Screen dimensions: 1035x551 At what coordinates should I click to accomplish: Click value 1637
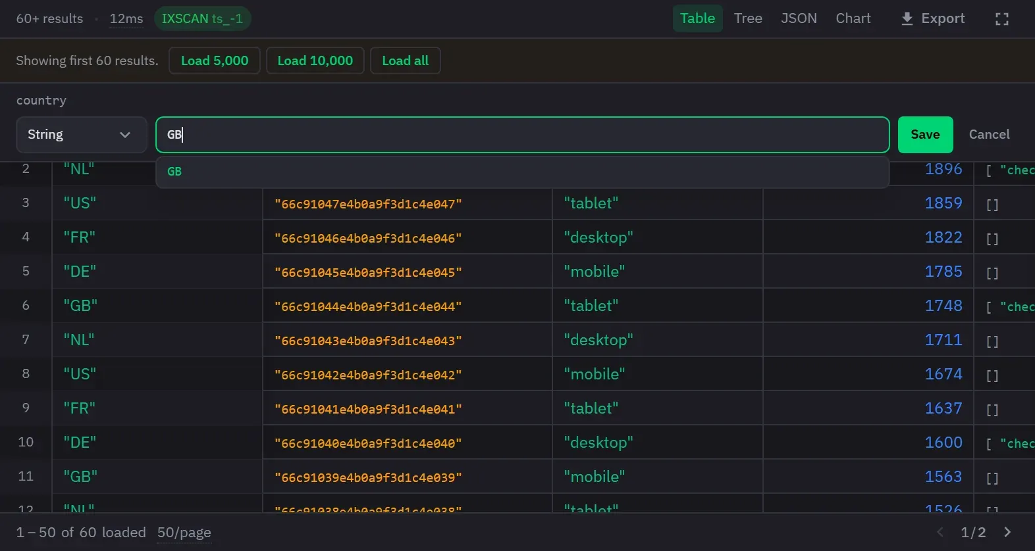(x=943, y=408)
